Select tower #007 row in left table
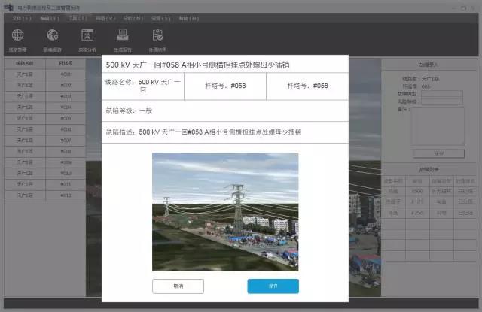Viewport: 482px width, 312px height. point(45,141)
